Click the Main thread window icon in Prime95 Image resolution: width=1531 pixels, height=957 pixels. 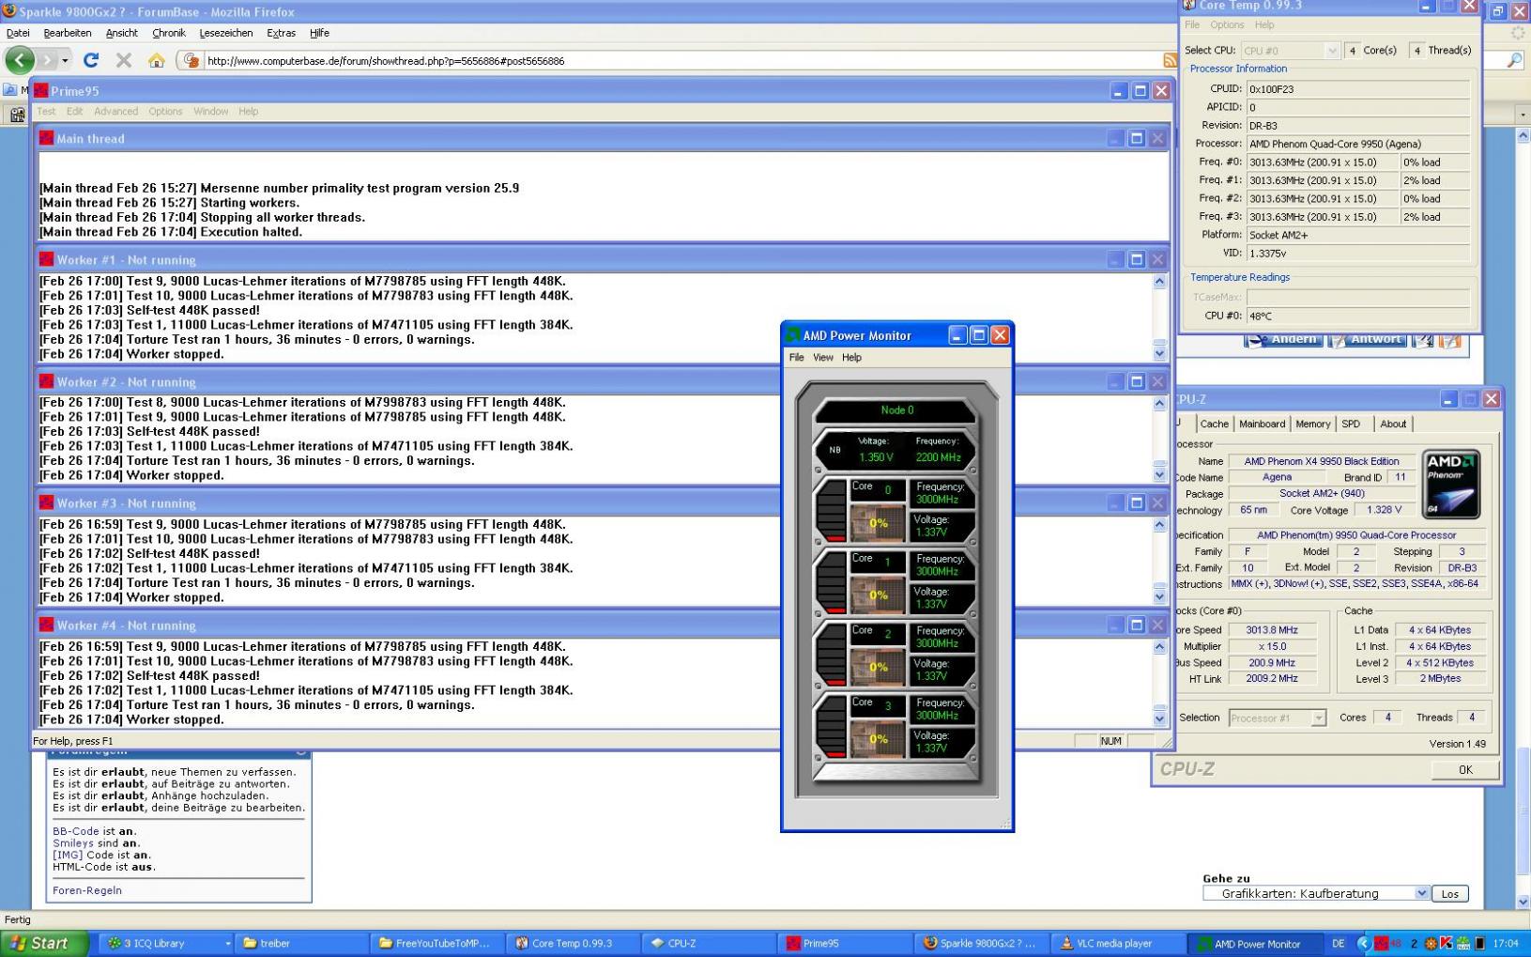coord(46,138)
